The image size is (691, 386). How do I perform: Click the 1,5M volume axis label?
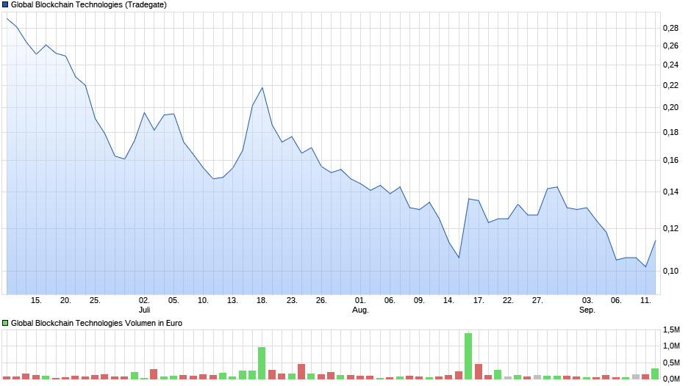671,329
